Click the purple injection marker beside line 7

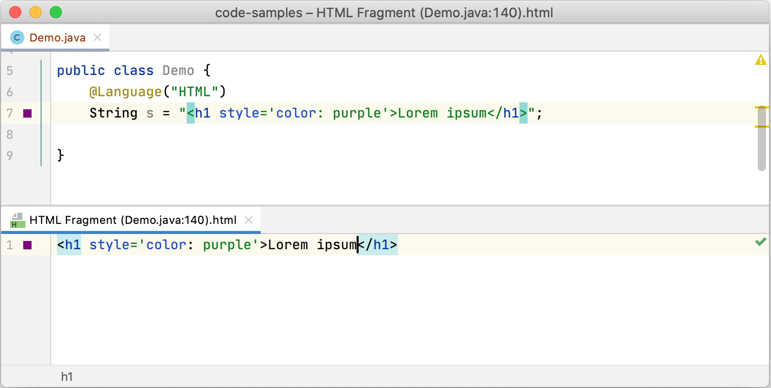coord(27,113)
